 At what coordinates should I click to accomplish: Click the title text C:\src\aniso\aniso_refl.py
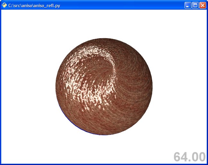point(34,6)
